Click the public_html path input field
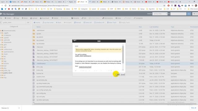This screenshot has height=111, width=198. point(13,23)
